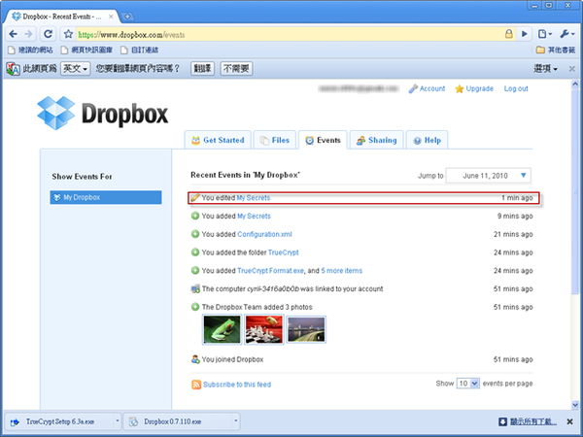This screenshot has width=583, height=437.
Task: Click Log out
Action: click(516, 88)
